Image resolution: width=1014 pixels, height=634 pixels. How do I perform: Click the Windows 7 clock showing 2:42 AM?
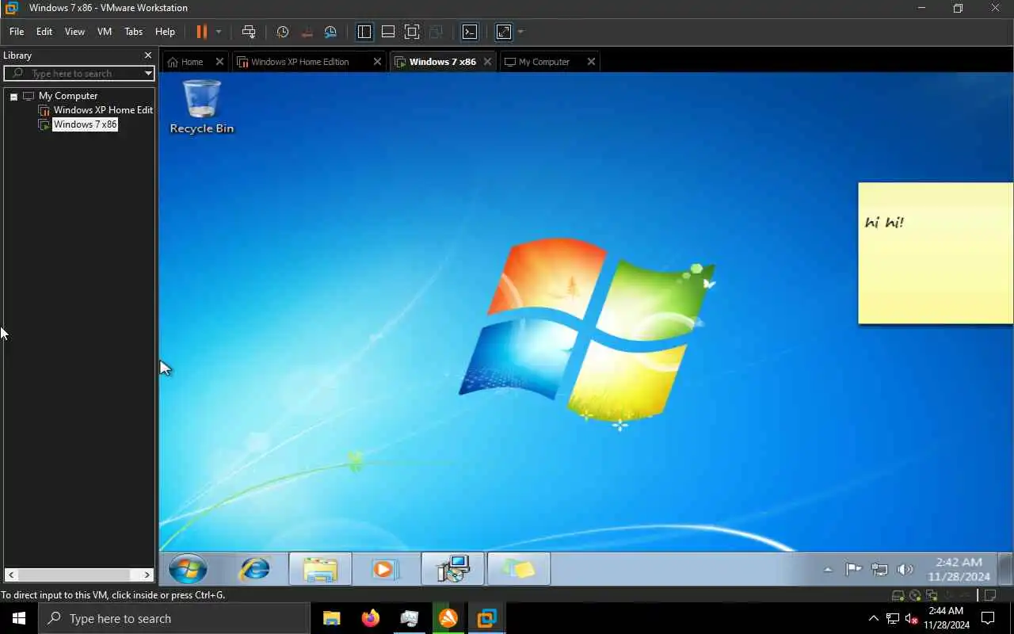[x=959, y=569]
